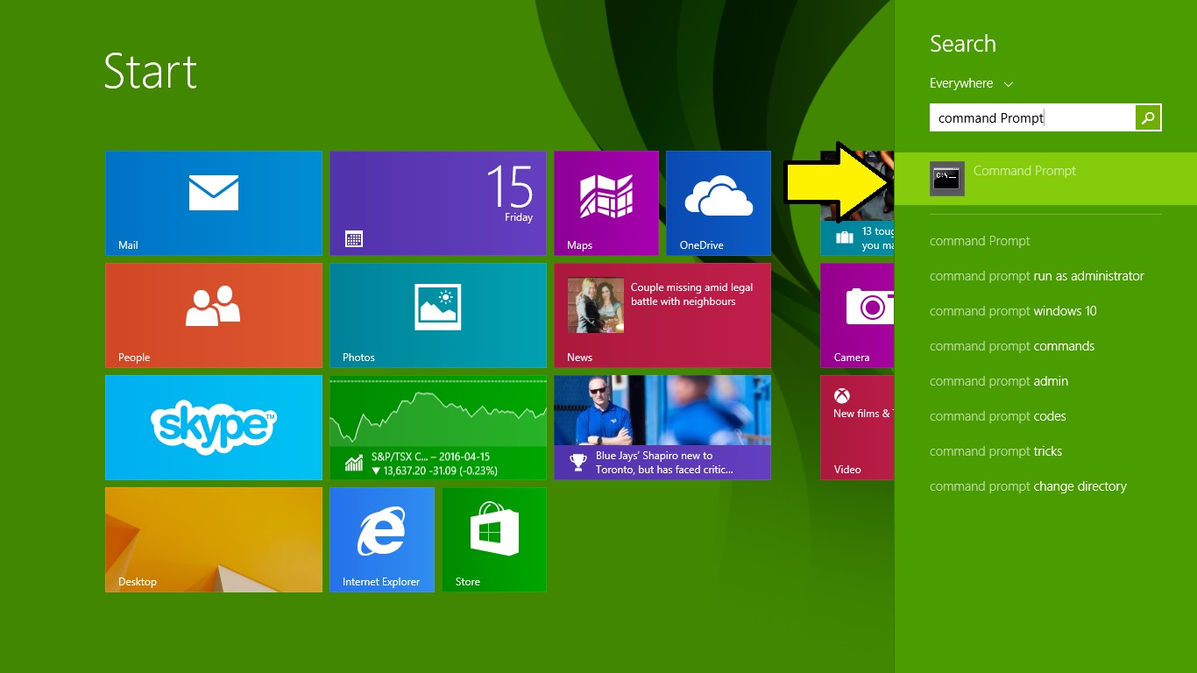Open the Desktop tile
Screen dimensions: 1197x673
point(214,540)
